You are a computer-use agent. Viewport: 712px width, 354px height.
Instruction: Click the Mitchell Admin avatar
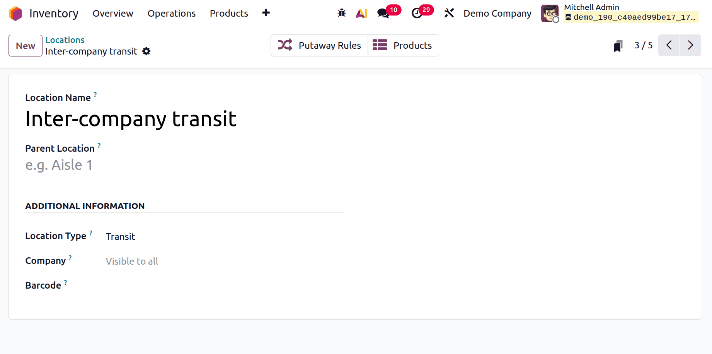pyautogui.click(x=549, y=13)
